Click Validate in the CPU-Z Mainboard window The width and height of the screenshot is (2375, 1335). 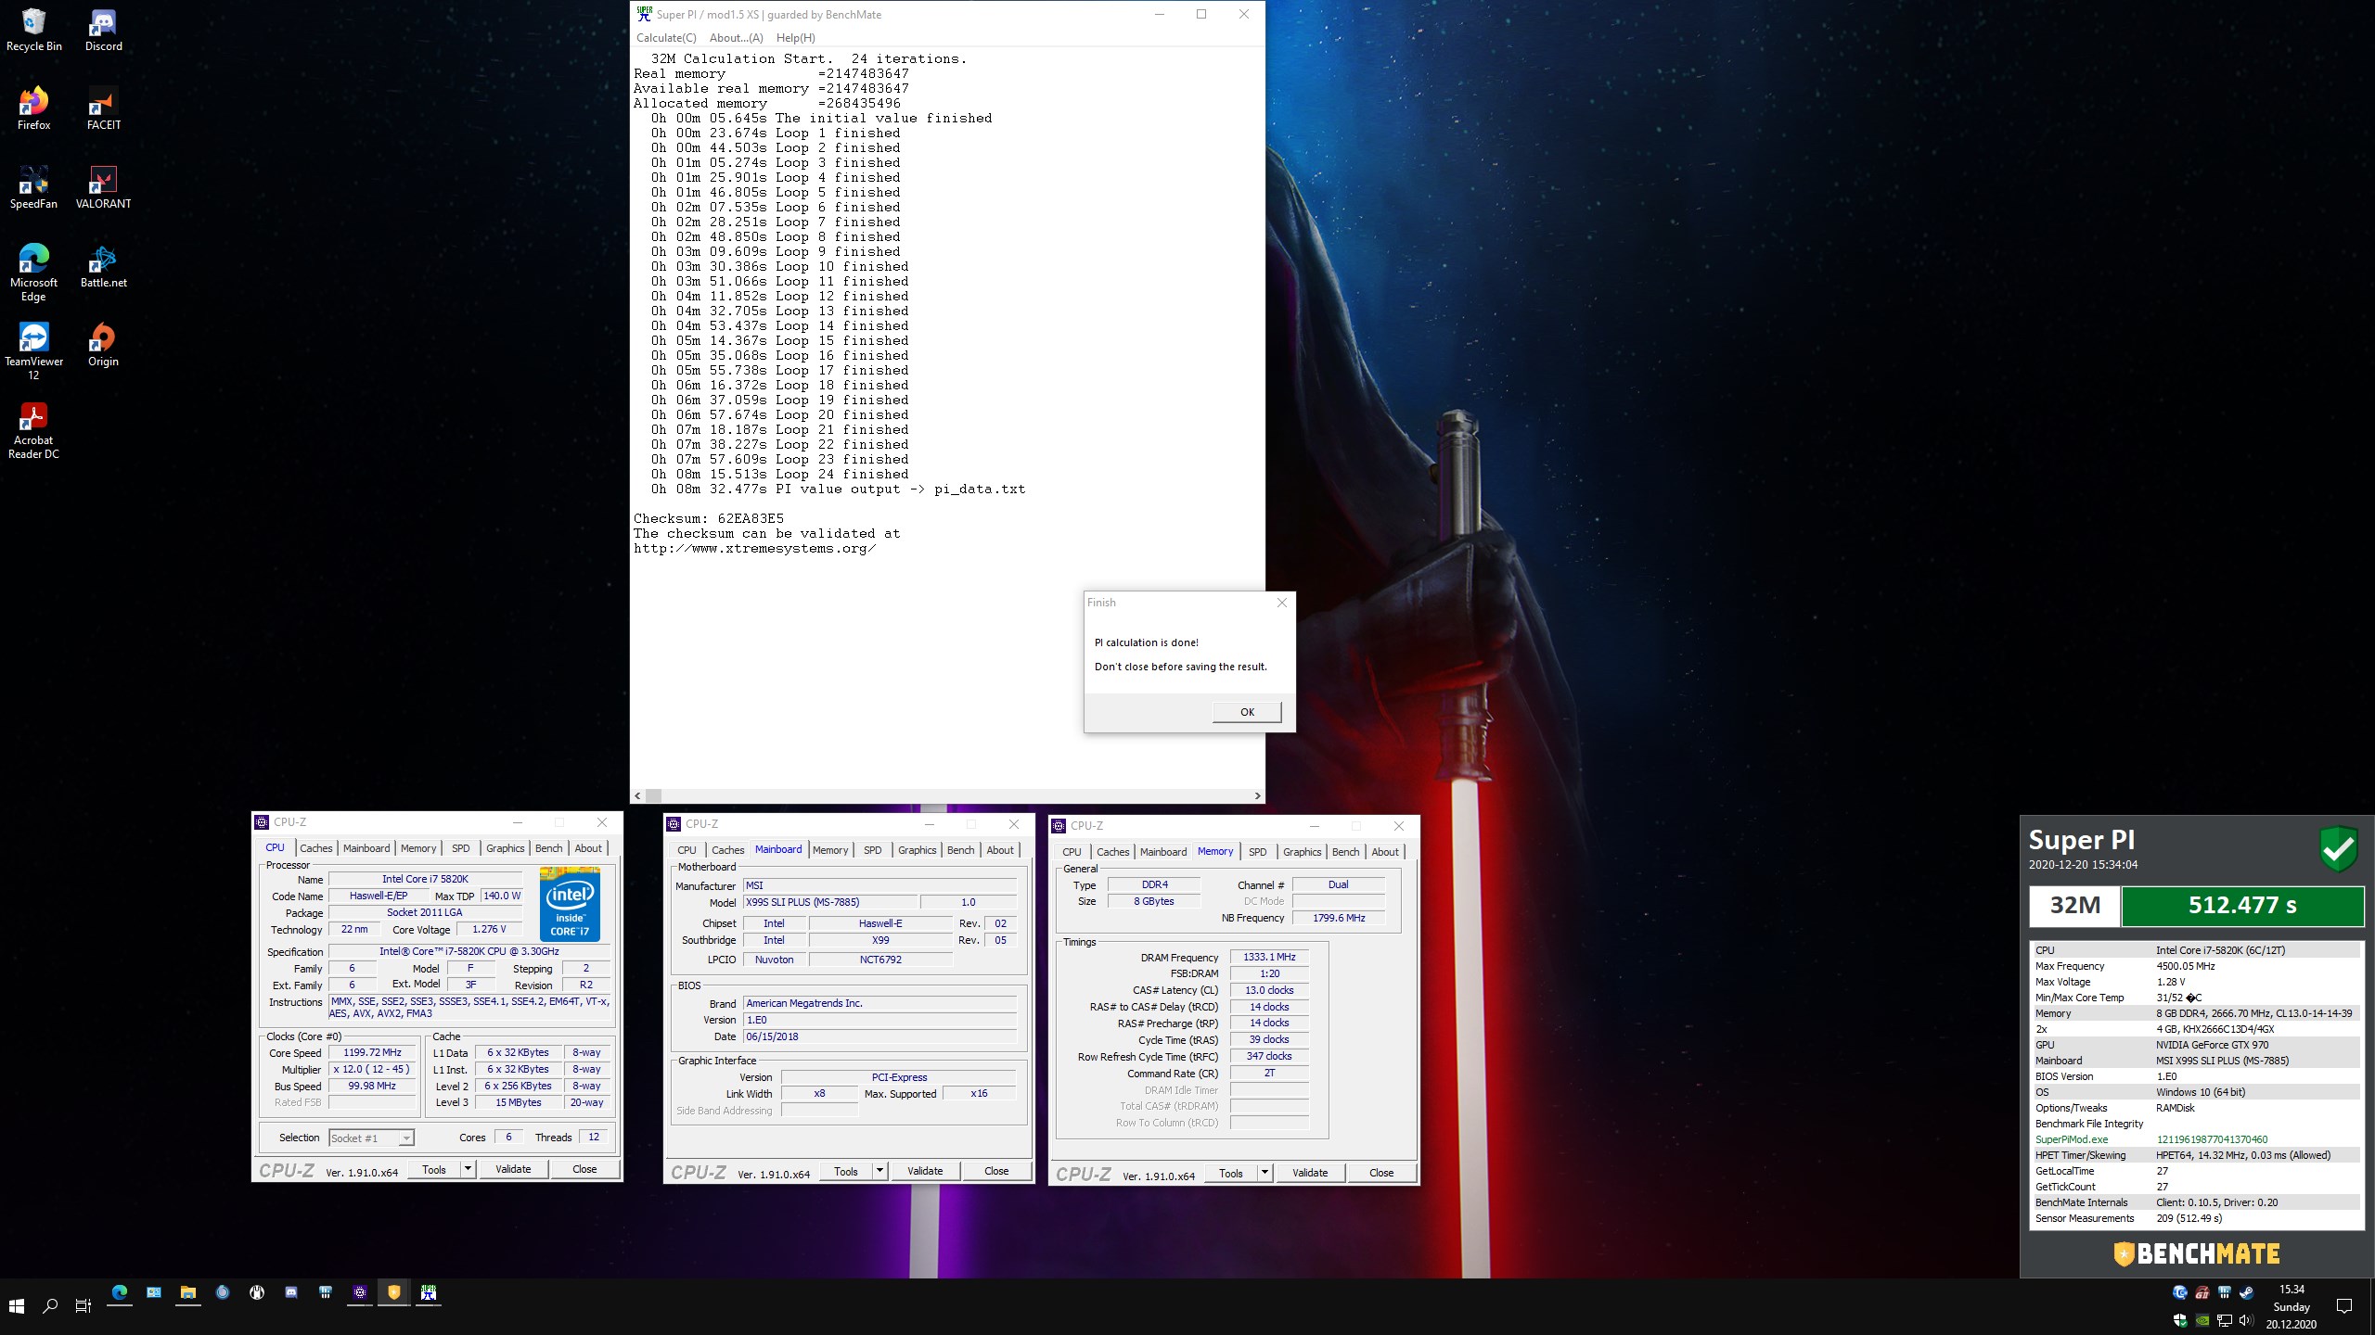click(925, 1171)
